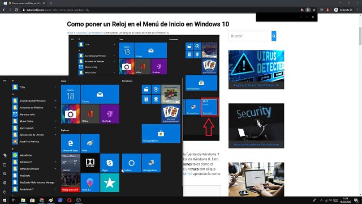Open File Explorer from taskbar
Image resolution: width=362 pixels, height=204 pixels.
pyautogui.click(x=23, y=200)
